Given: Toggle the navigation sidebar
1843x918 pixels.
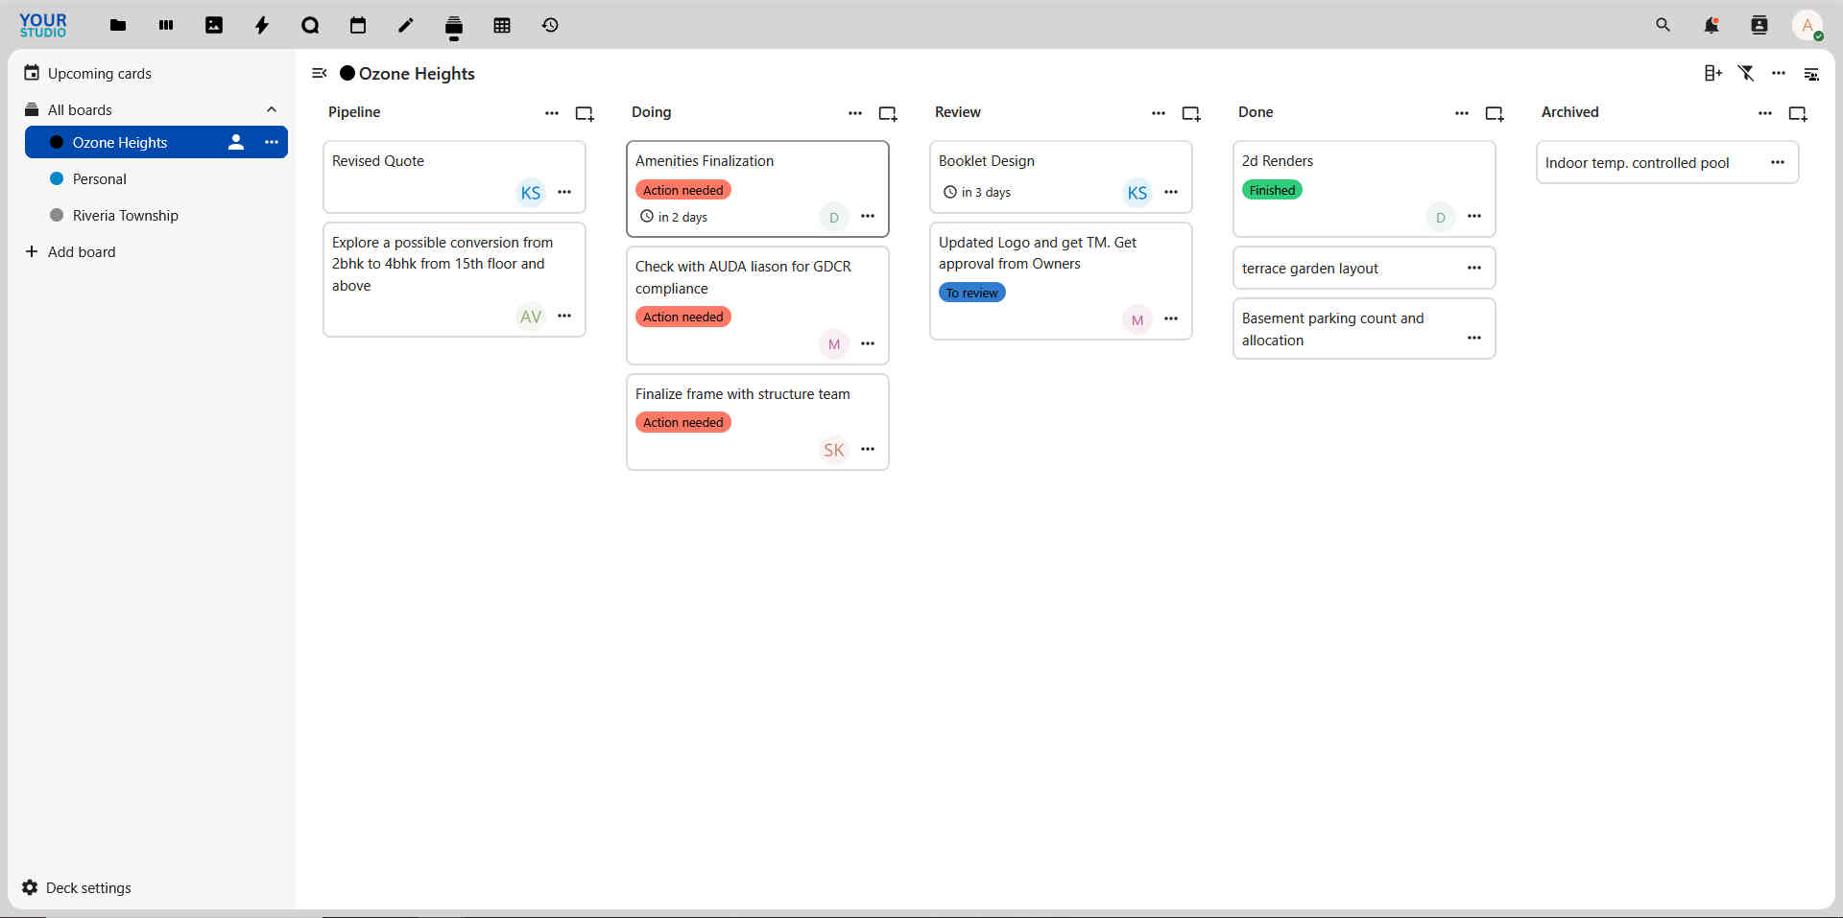Looking at the screenshot, I should pyautogui.click(x=320, y=74).
